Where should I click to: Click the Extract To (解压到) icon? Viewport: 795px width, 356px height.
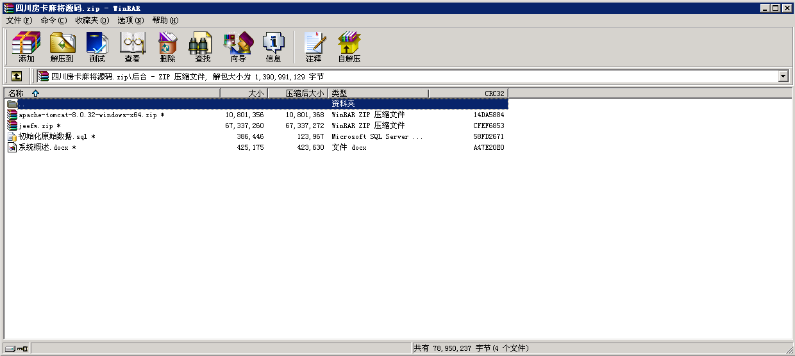pyautogui.click(x=62, y=47)
